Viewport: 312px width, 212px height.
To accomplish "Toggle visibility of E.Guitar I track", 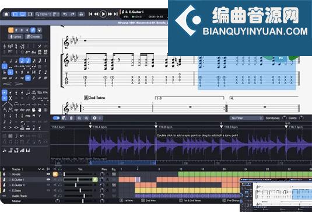I will [48, 179].
